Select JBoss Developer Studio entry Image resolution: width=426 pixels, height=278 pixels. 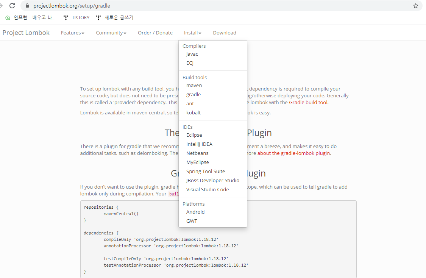pos(213,180)
